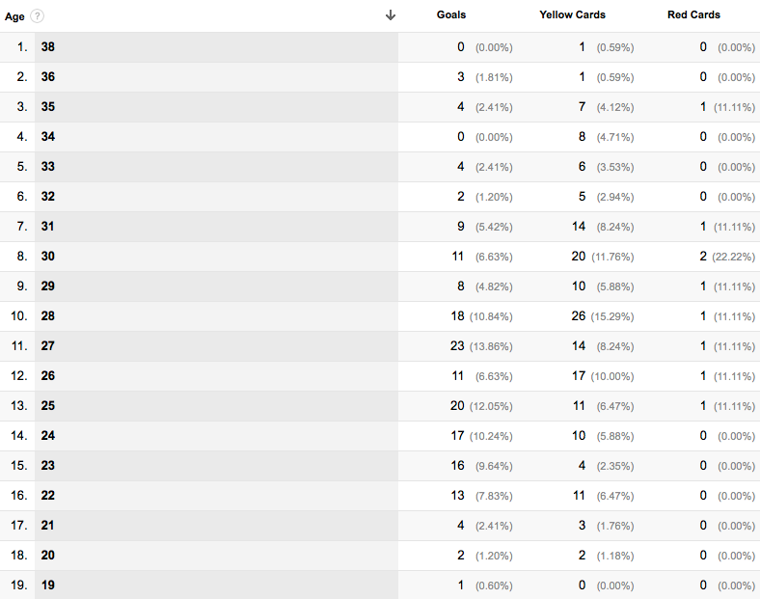
Task: Select the age 36 row value
Action: [48, 77]
